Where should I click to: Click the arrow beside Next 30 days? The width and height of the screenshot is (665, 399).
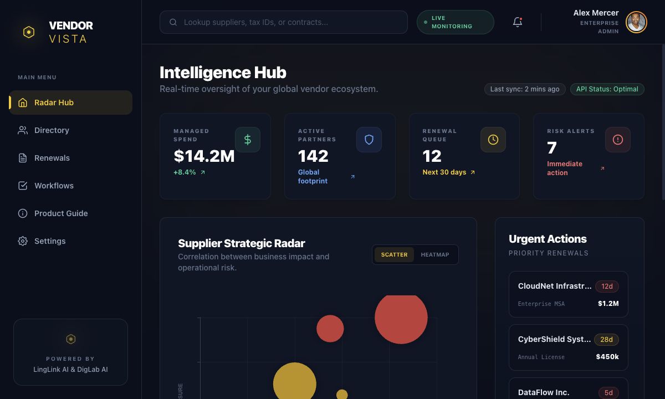tap(473, 172)
